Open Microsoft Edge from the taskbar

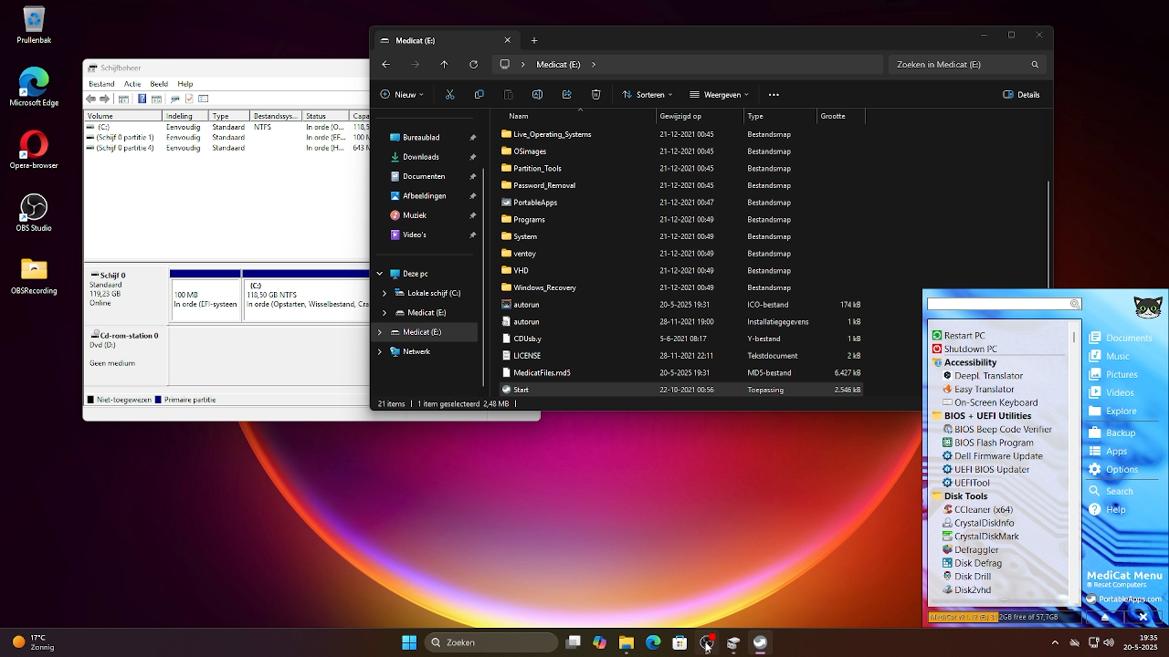click(x=653, y=642)
